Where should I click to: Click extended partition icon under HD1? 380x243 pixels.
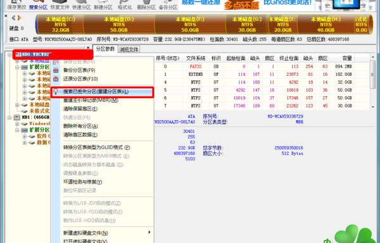click(25, 130)
